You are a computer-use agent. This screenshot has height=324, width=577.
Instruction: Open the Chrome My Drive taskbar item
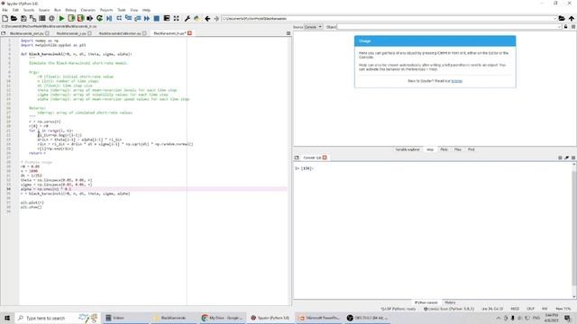(223, 318)
